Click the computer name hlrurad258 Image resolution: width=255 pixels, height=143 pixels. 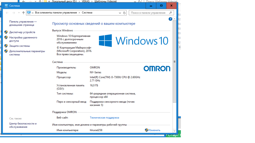click(x=96, y=130)
